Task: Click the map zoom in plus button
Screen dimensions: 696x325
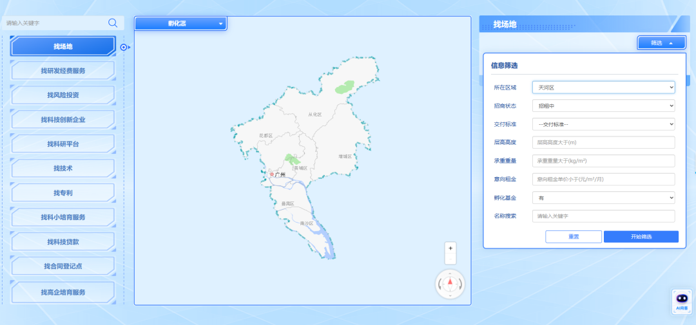Action: coord(450,248)
